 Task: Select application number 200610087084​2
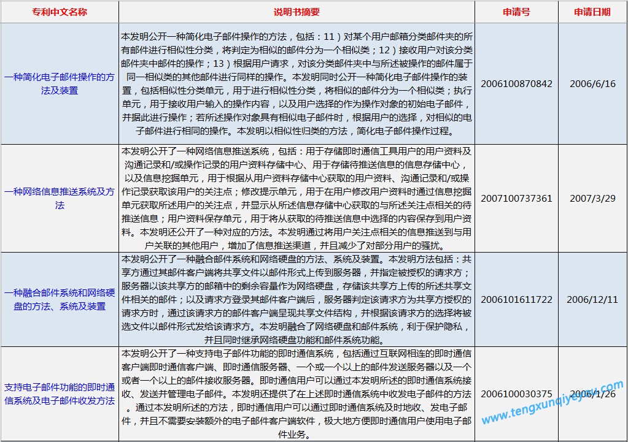click(x=516, y=83)
